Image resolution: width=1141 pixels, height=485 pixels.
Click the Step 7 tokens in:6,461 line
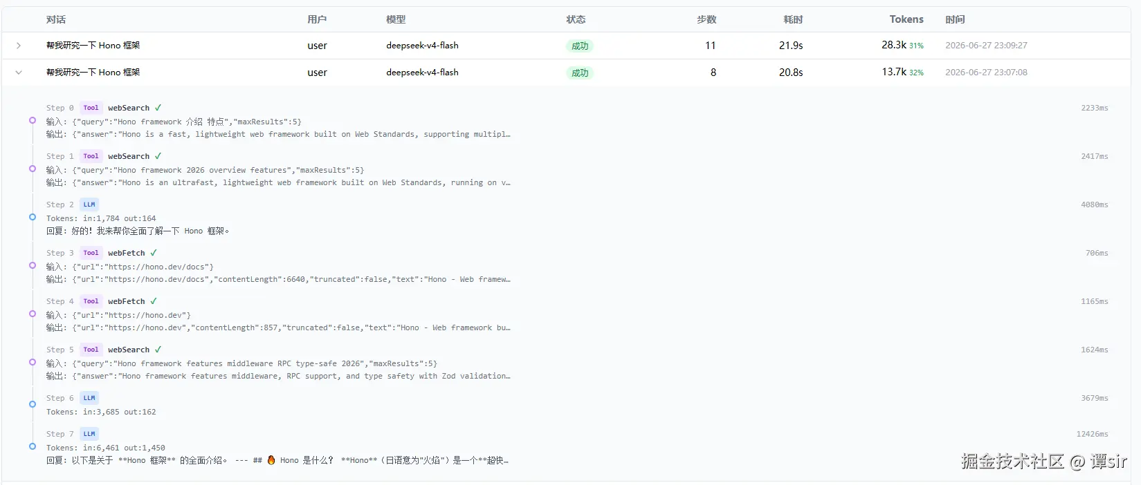click(106, 448)
